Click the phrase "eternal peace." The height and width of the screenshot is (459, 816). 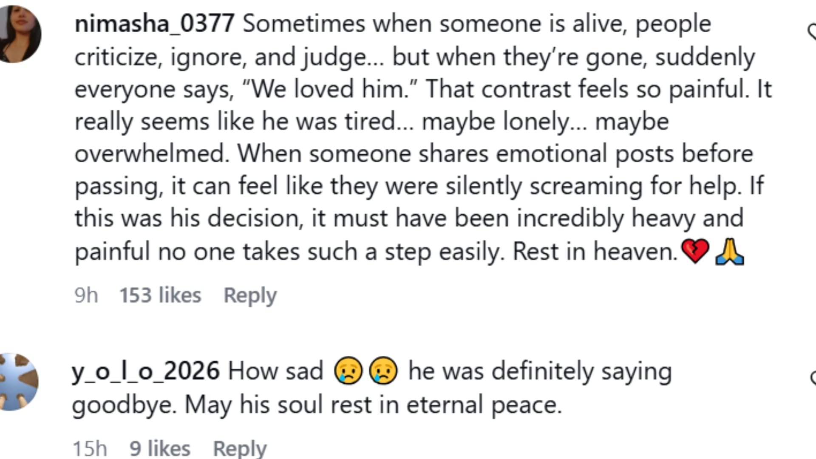click(484, 405)
